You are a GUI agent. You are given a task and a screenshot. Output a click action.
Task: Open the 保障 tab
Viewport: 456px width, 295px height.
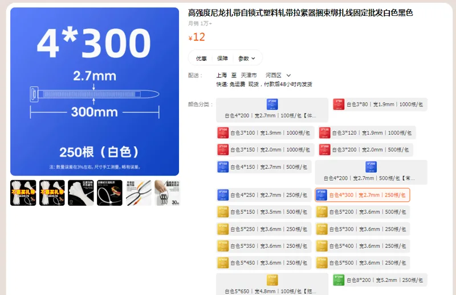click(x=222, y=59)
